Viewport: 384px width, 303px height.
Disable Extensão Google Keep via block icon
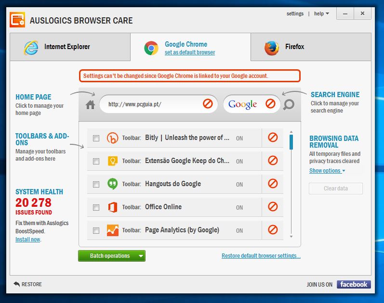point(273,161)
